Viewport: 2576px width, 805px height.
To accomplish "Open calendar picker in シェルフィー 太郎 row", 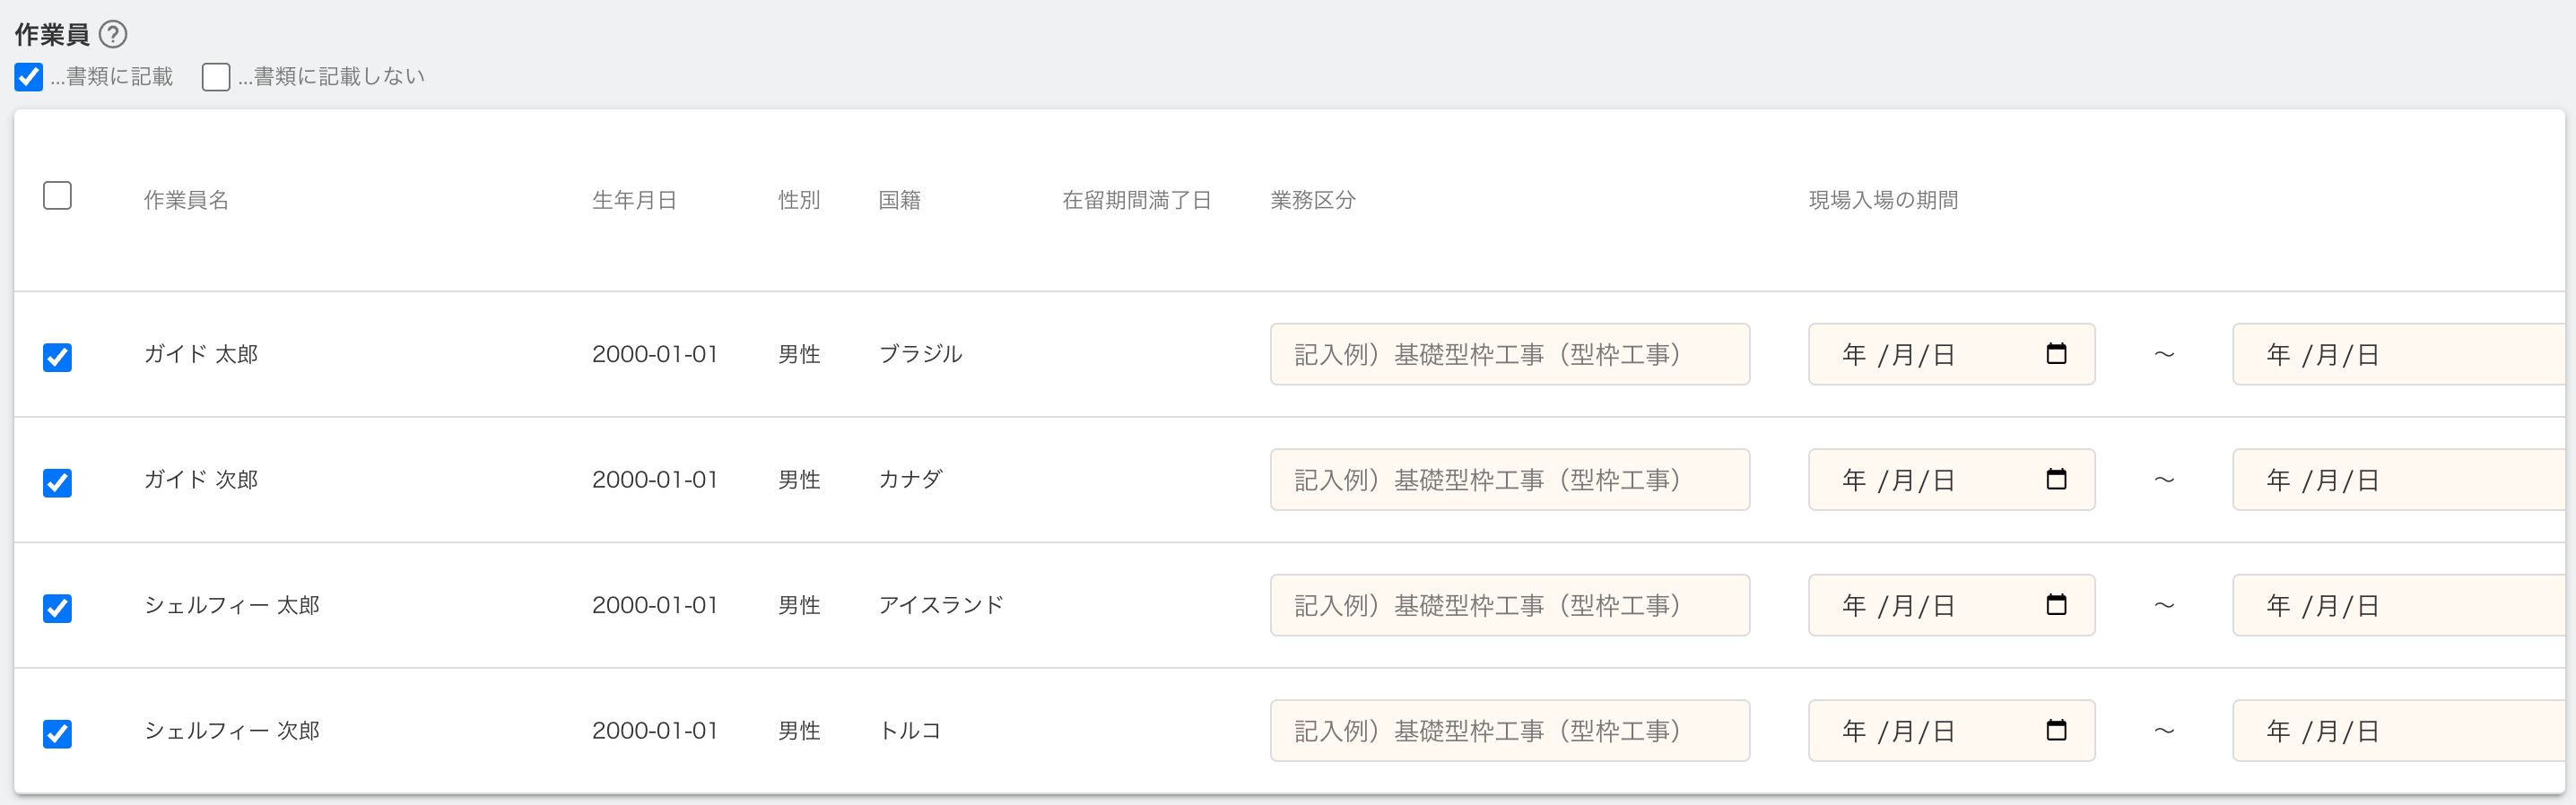I will pos(2056,605).
